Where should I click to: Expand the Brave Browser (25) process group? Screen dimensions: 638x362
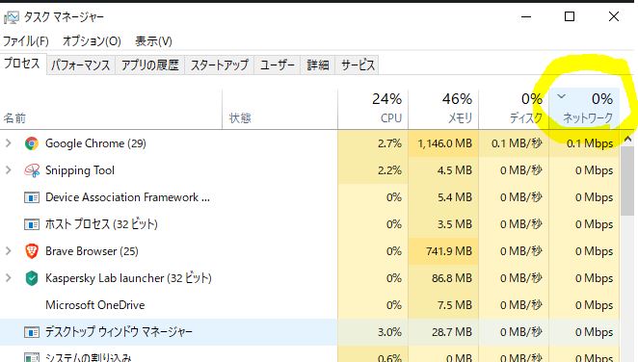click(8, 251)
